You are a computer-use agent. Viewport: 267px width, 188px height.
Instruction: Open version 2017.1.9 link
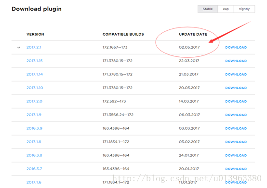[34, 115]
